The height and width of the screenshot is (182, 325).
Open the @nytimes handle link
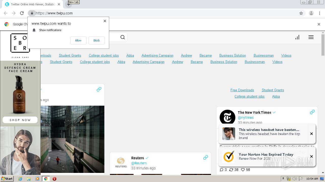click(246, 118)
